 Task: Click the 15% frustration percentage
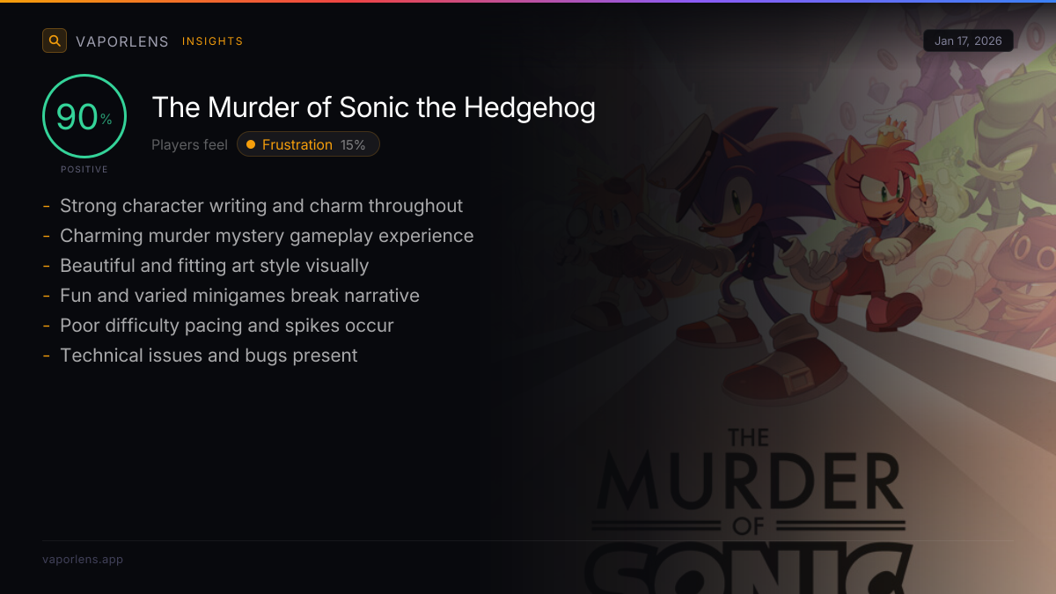pos(353,145)
